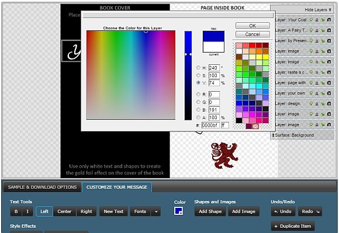The width and height of the screenshot is (339, 233).
Task: Click lock icon on 'design.' layer
Action: point(323,103)
